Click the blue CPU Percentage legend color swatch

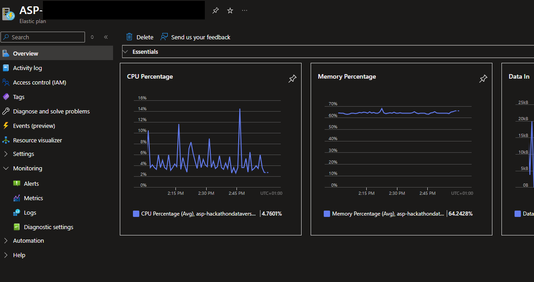[x=136, y=213]
